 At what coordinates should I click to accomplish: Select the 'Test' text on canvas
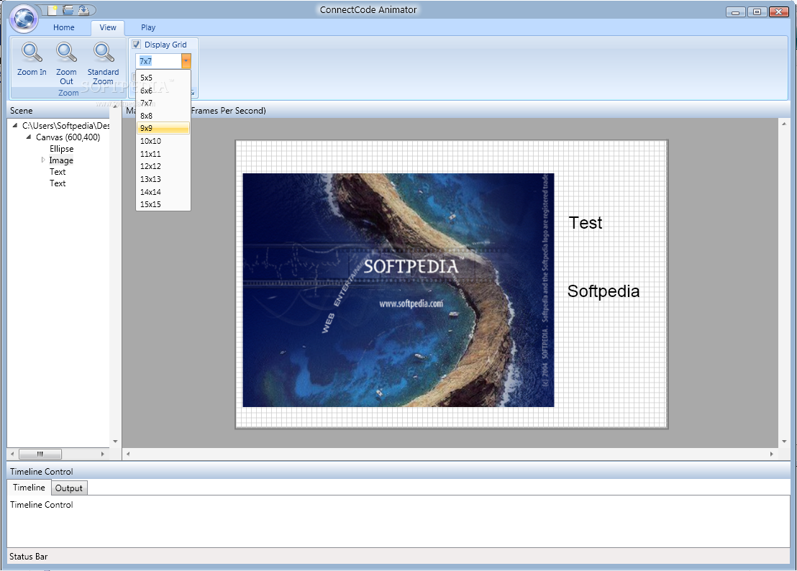585,222
